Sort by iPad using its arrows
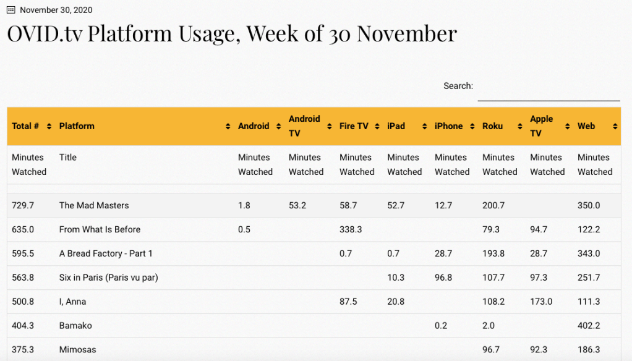 pyautogui.click(x=425, y=127)
